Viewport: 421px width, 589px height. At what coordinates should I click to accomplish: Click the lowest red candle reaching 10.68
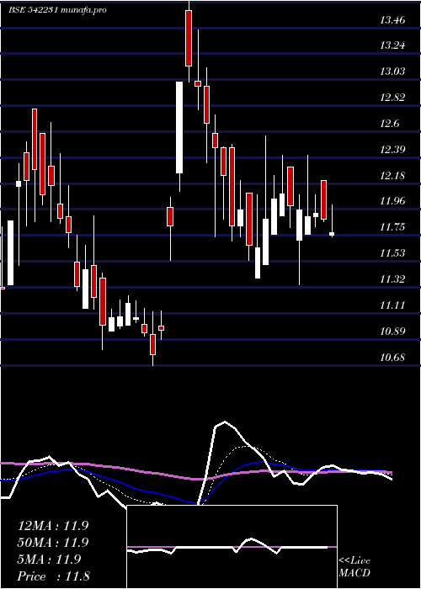click(x=152, y=344)
